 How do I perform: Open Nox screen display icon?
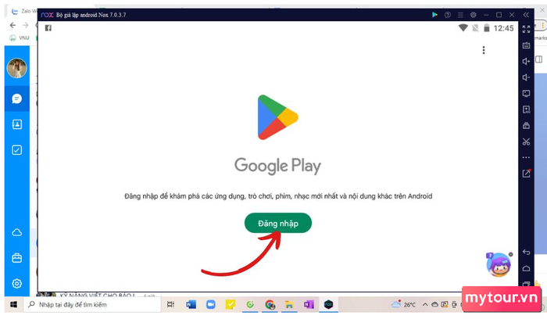tap(526, 93)
